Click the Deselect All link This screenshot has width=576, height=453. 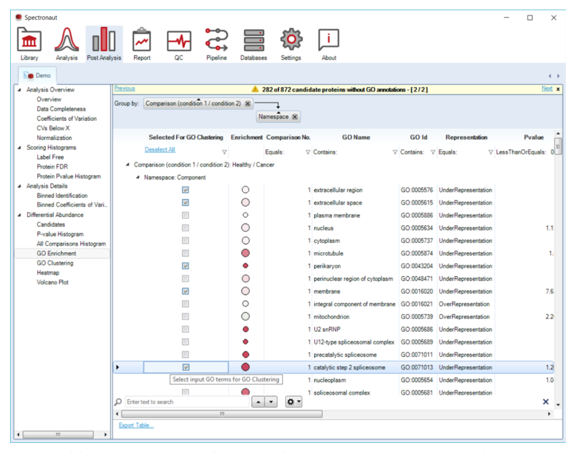tap(160, 150)
